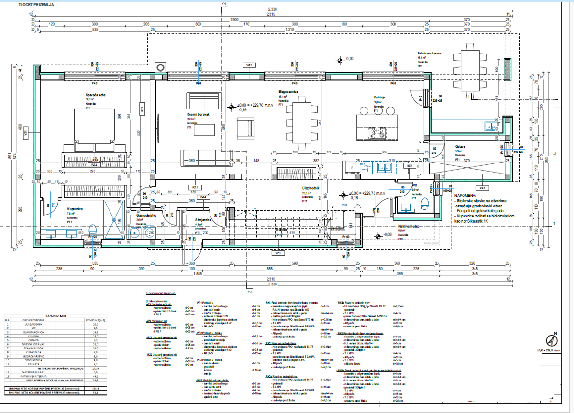
Task: Select the Blagovaonica dining table
Action: pyautogui.click(x=301, y=122)
